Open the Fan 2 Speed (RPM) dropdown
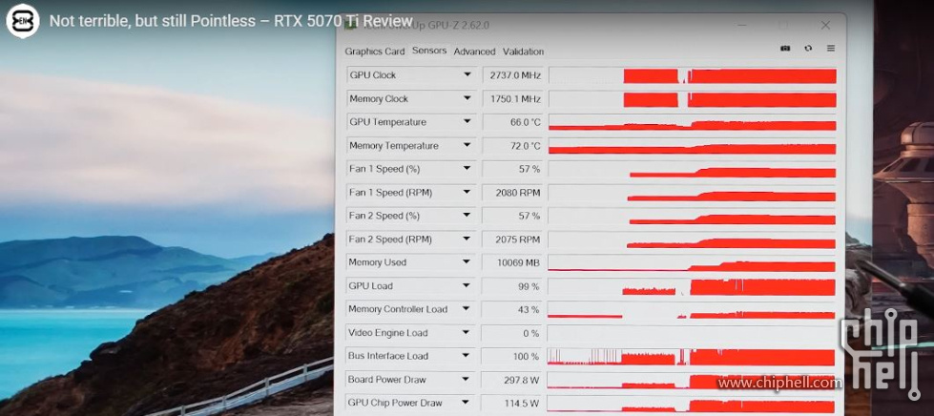Viewport: 934px width, 416px height. (467, 239)
